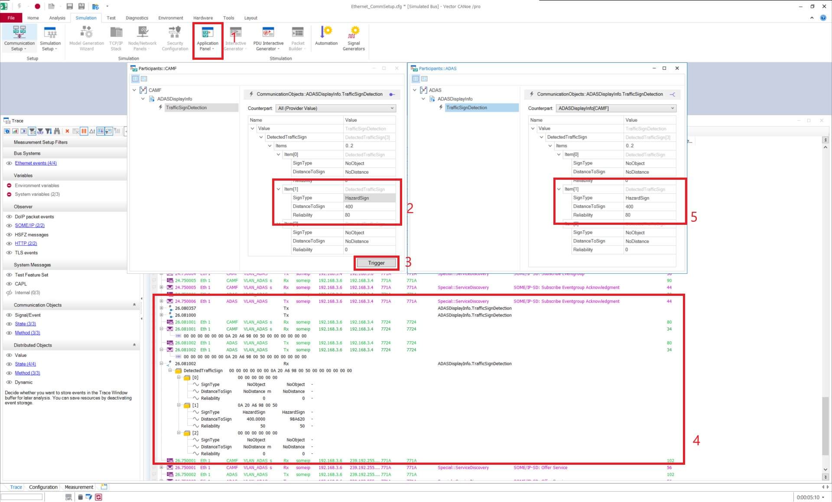Screen dimensions: 832x502
Task: Toggle eye icon for TLS events
Action: click(9, 253)
